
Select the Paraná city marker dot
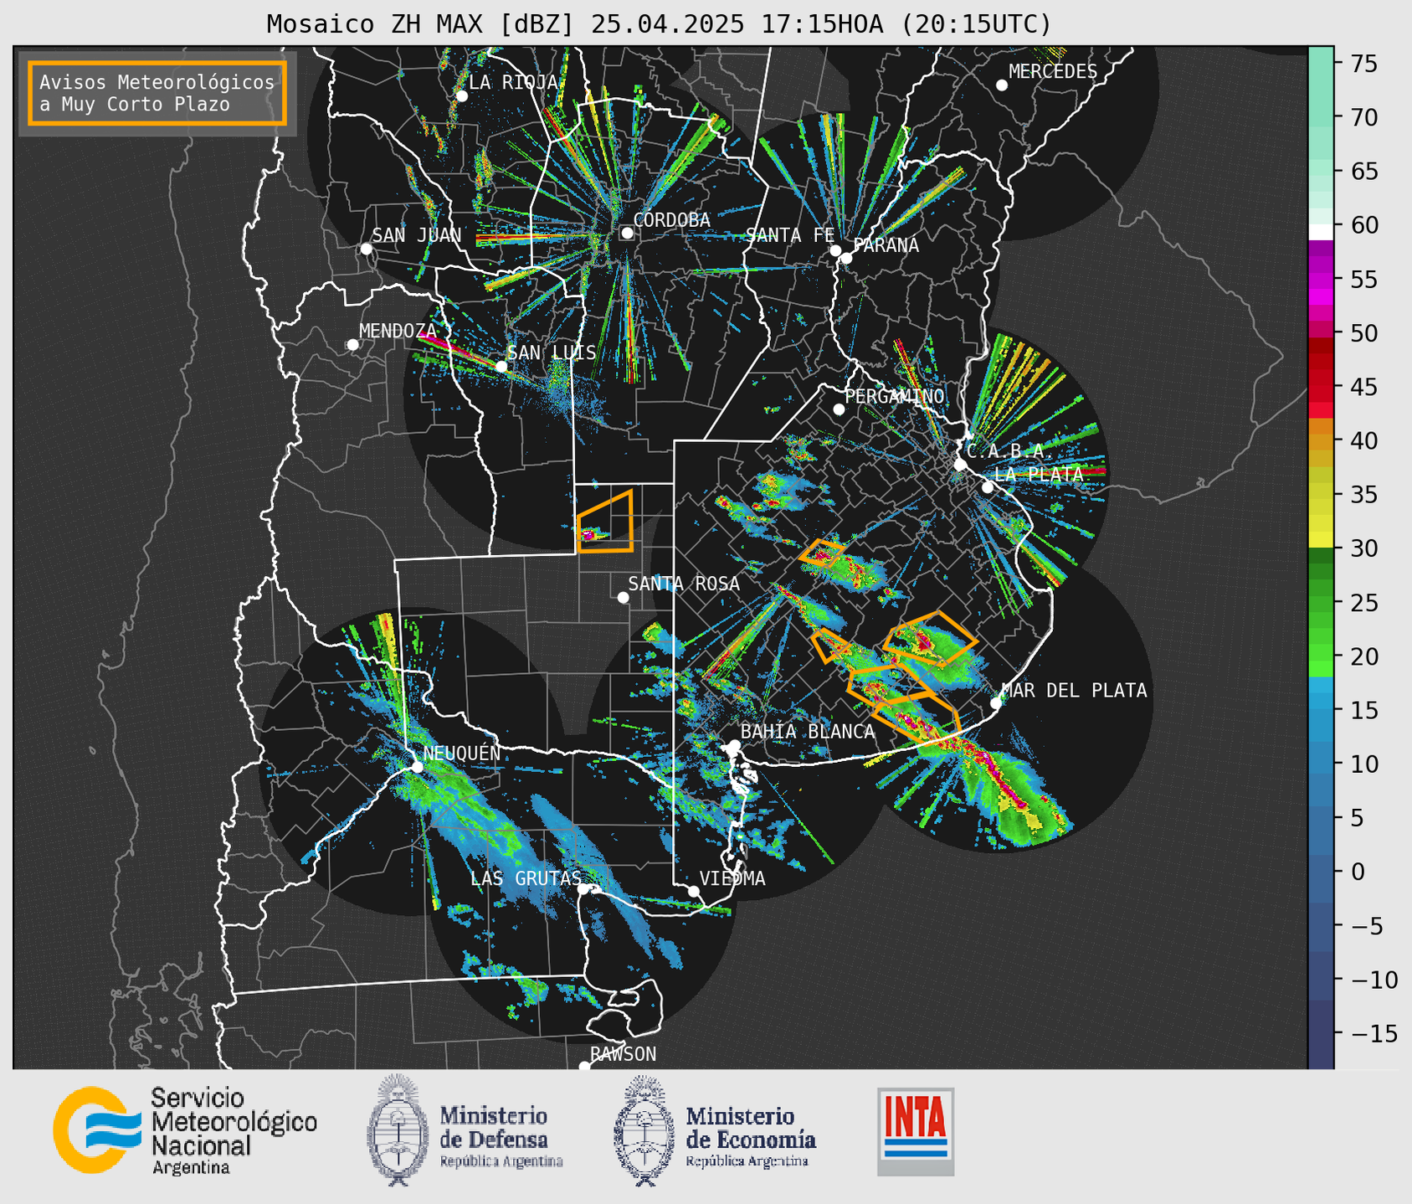846,258
